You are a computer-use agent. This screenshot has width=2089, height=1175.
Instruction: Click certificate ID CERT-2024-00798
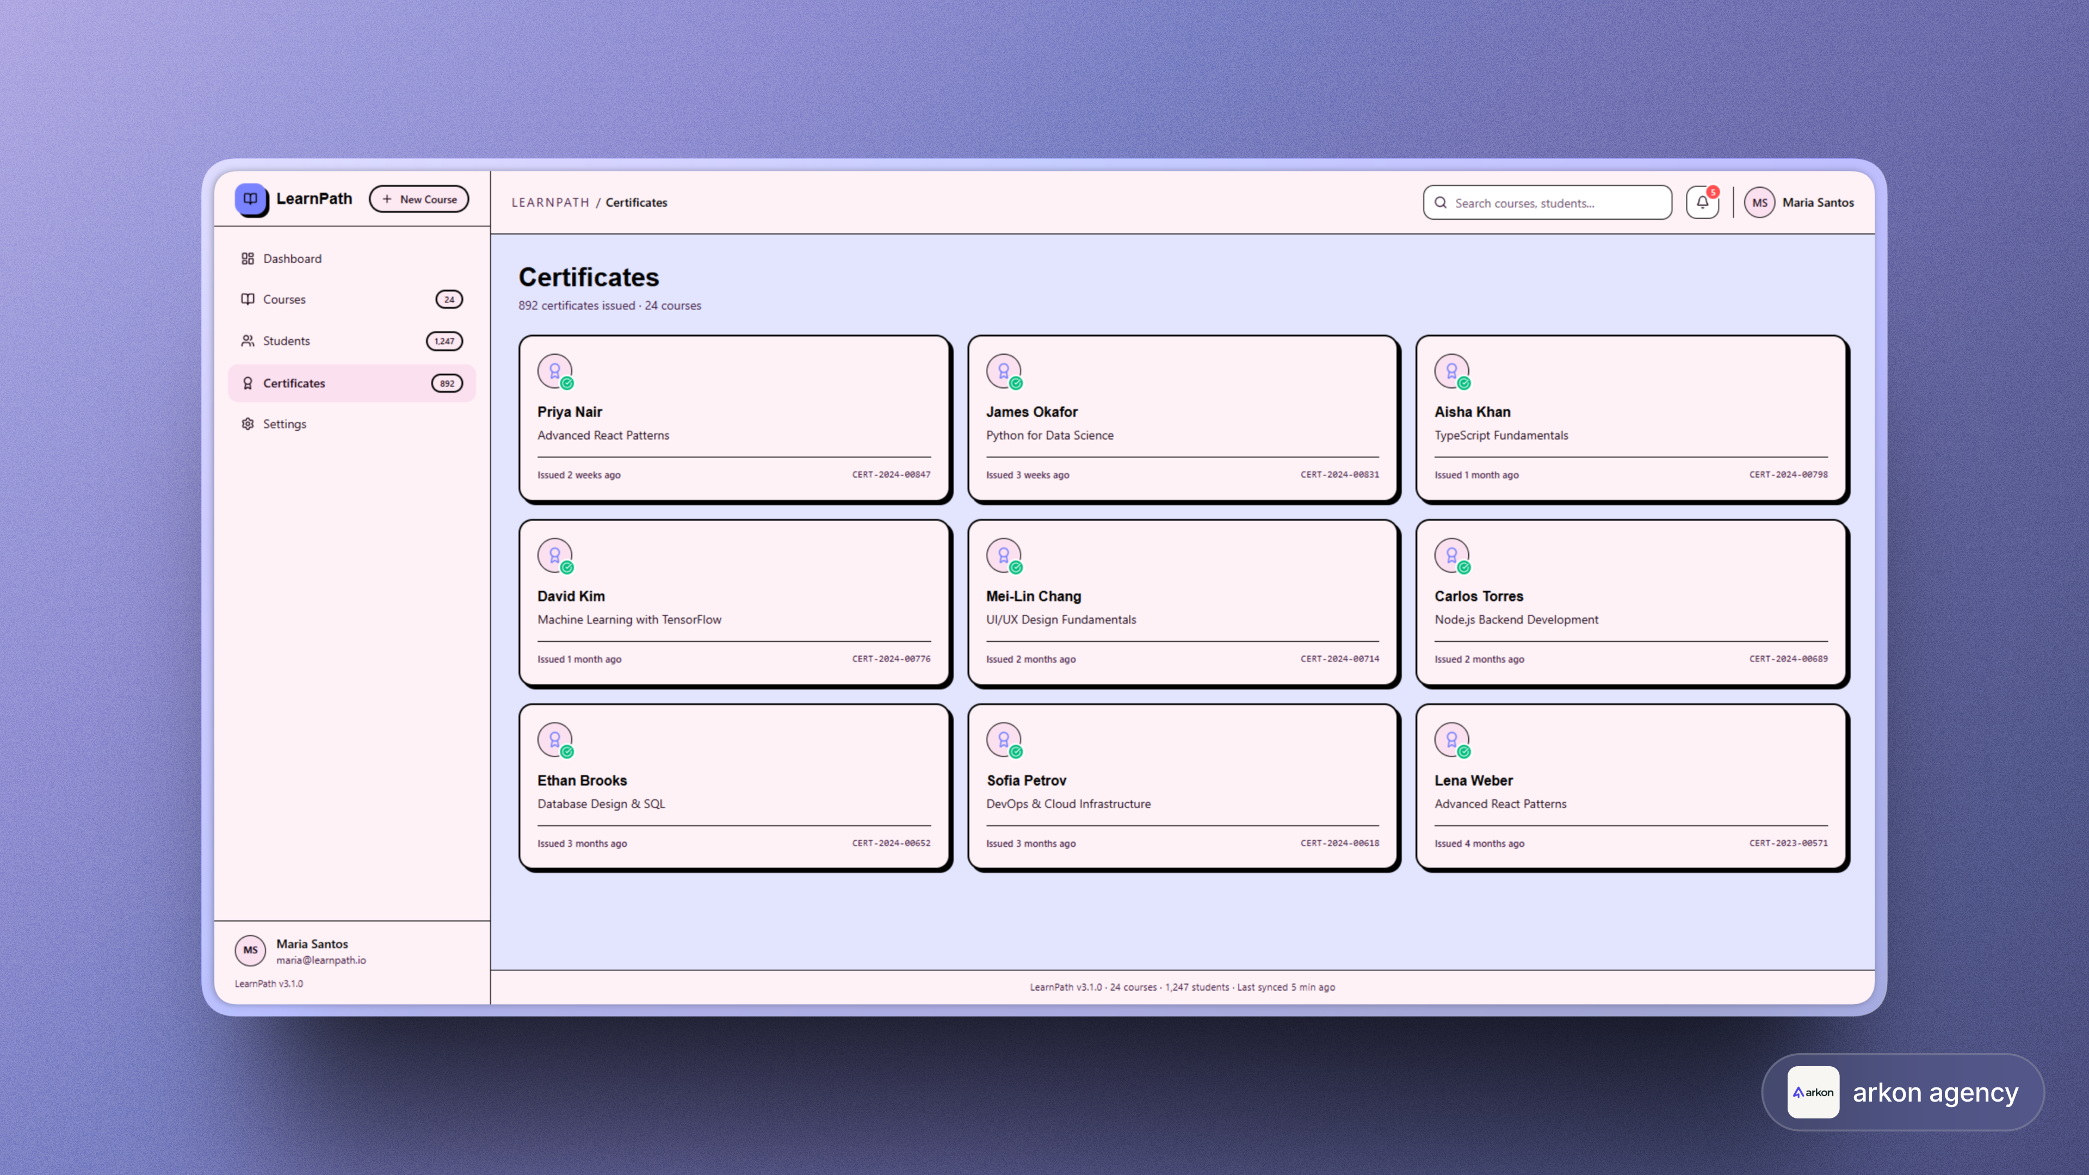1788,474
